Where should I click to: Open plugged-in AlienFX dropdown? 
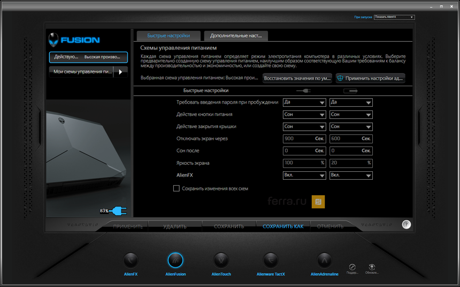[x=304, y=176]
